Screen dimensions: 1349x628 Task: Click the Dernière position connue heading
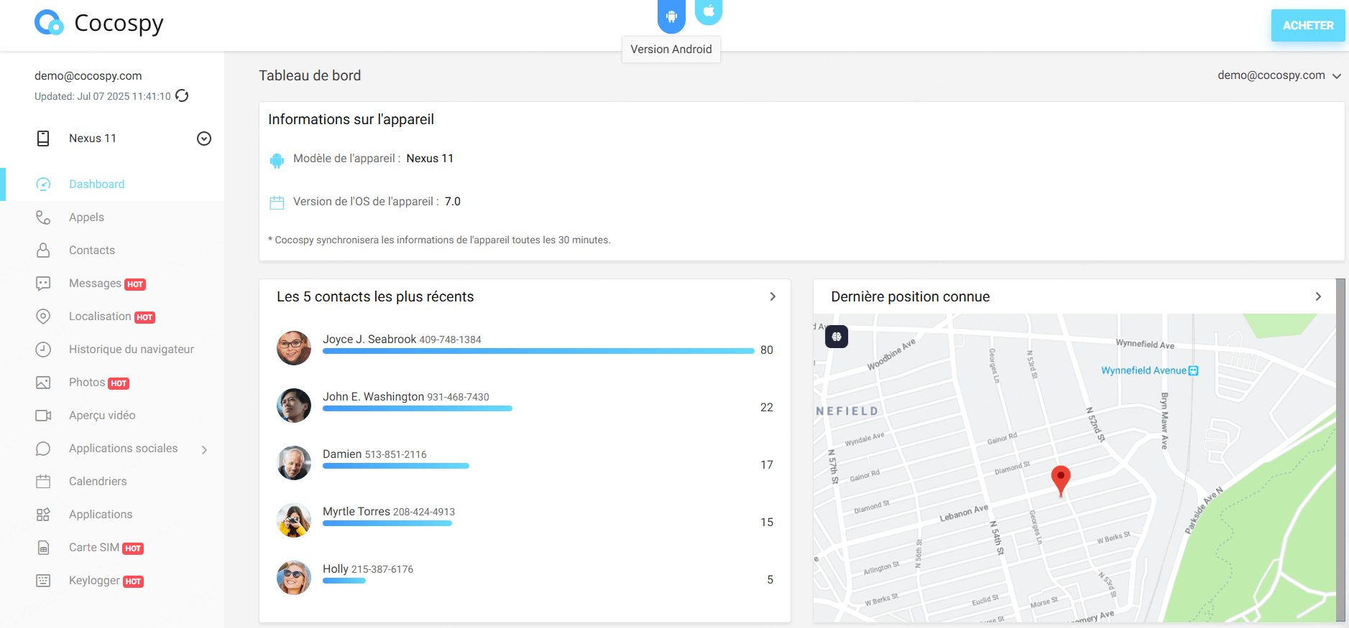(x=911, y=297)
